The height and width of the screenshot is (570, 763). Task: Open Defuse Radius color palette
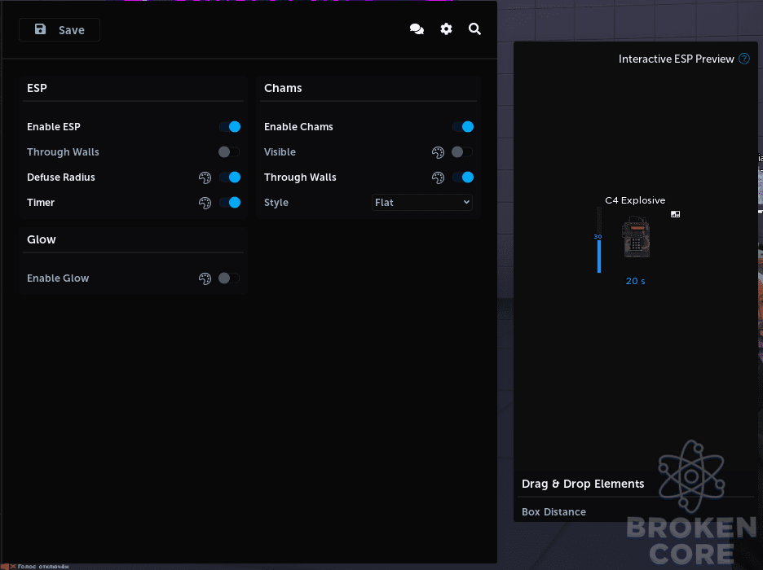pos(205,178)
